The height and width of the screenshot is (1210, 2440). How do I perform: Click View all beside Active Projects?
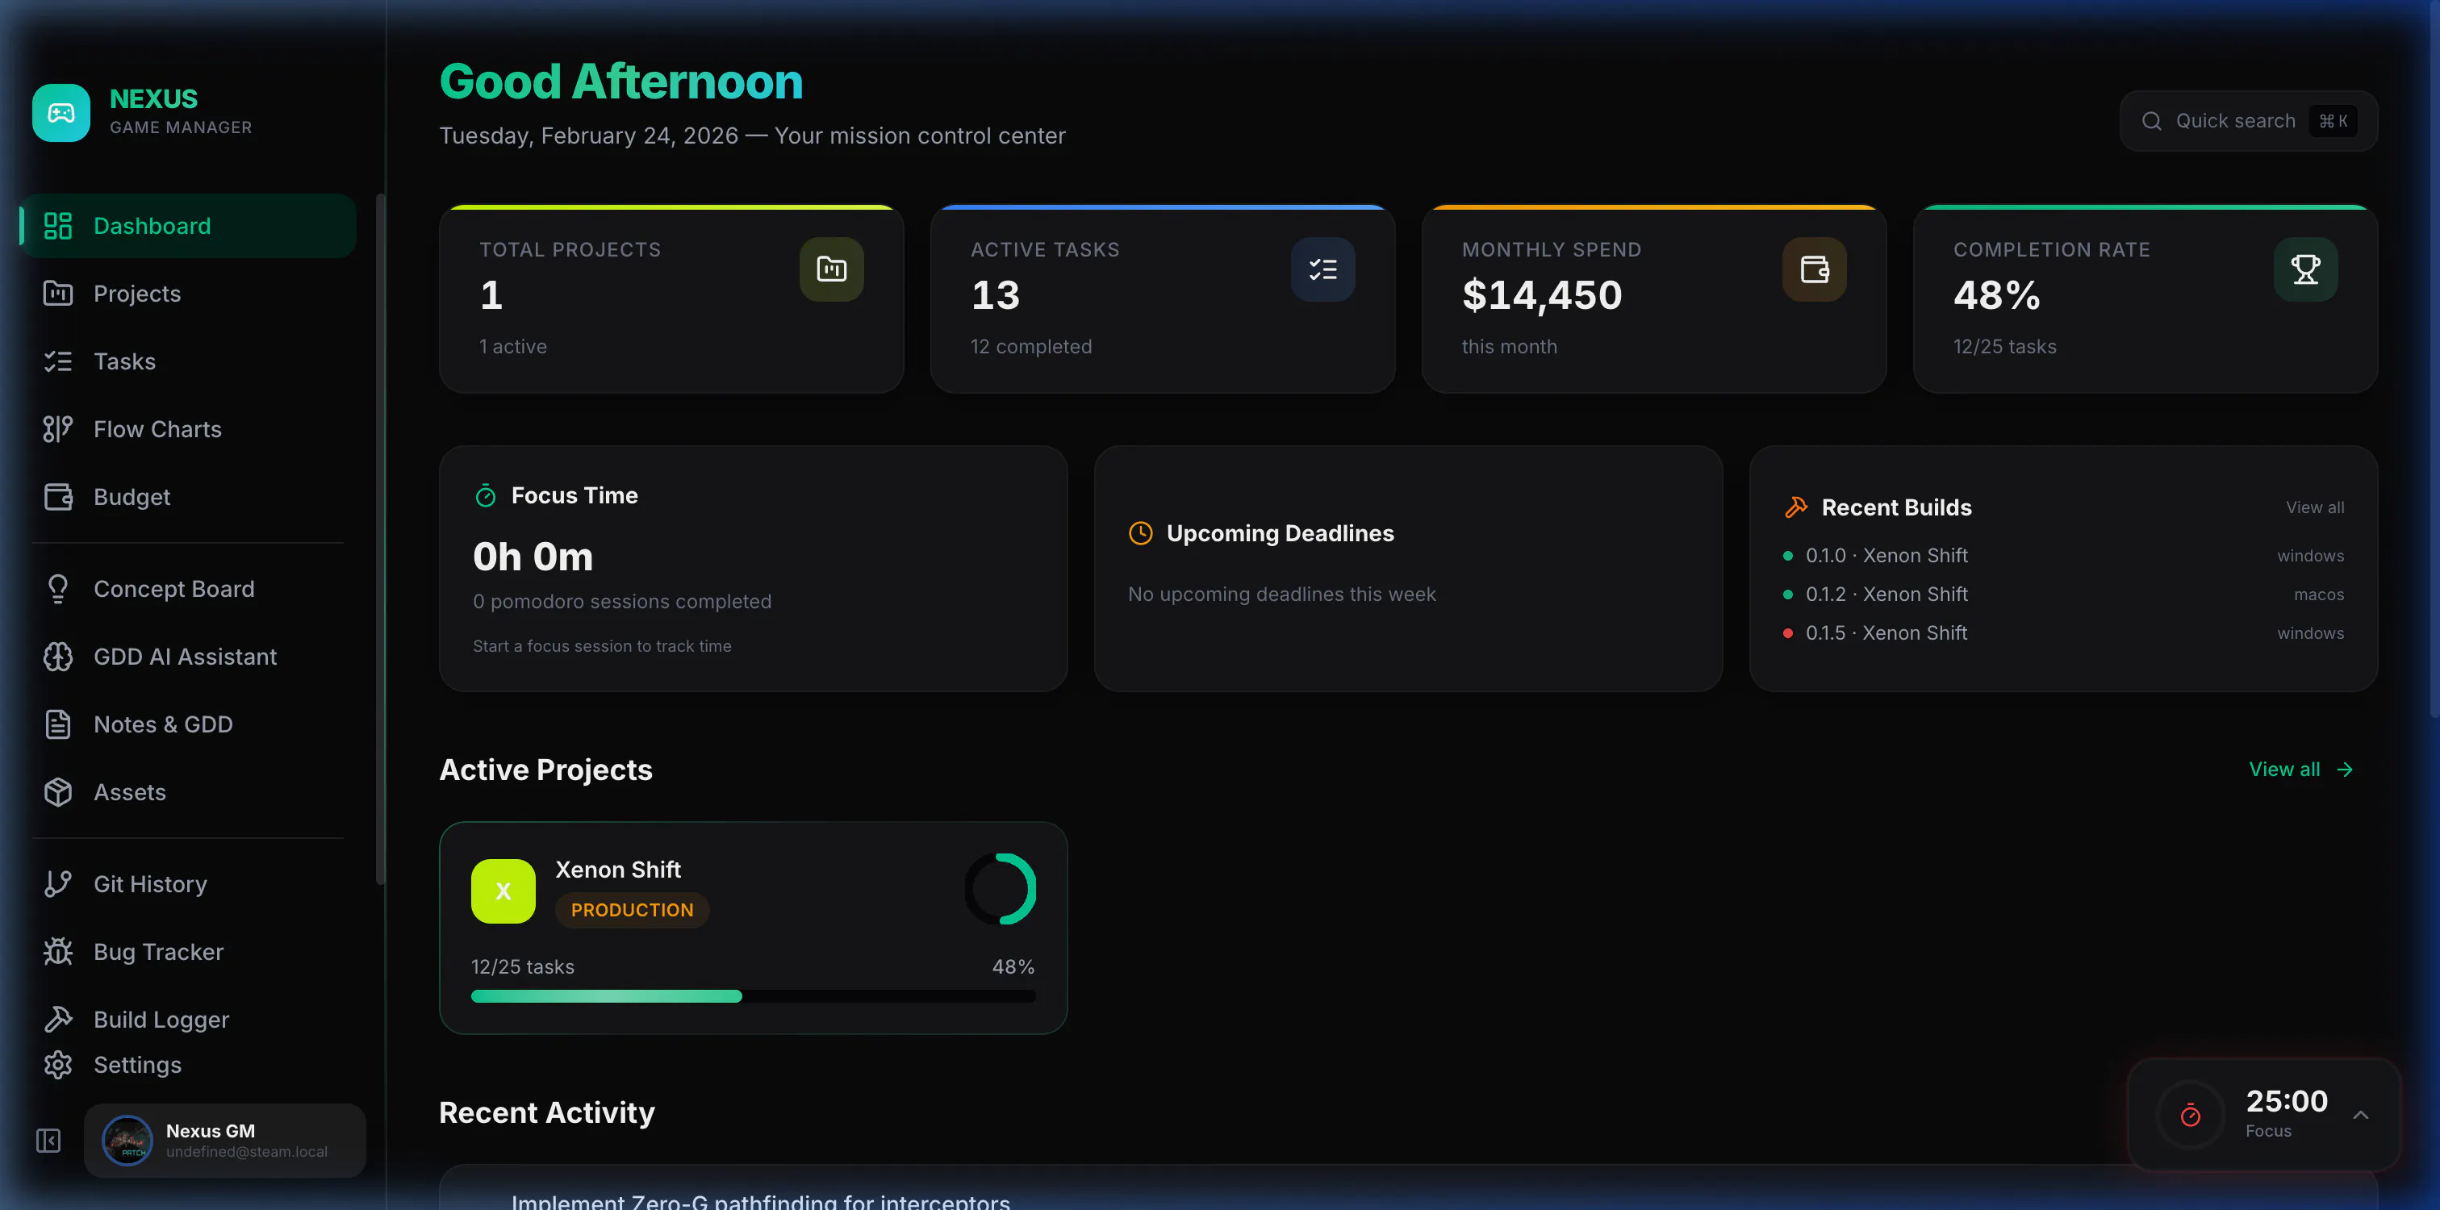[x=2302, y=770]
